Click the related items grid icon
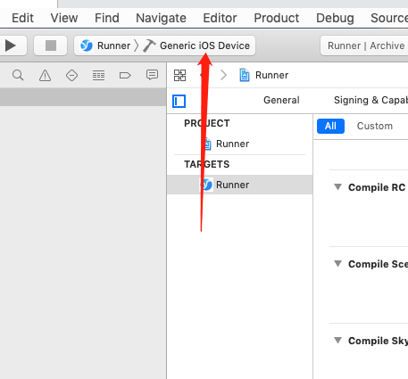Image resolution: width=408 pixels, height=379 pixels. pos(179,75)
